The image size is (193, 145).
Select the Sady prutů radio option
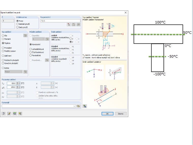click(18, 27)
